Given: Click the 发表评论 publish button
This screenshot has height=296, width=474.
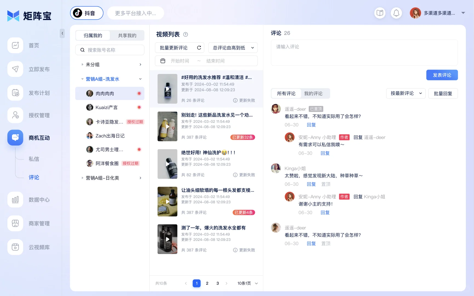Looking at the screenshot, I should point(442,75).
